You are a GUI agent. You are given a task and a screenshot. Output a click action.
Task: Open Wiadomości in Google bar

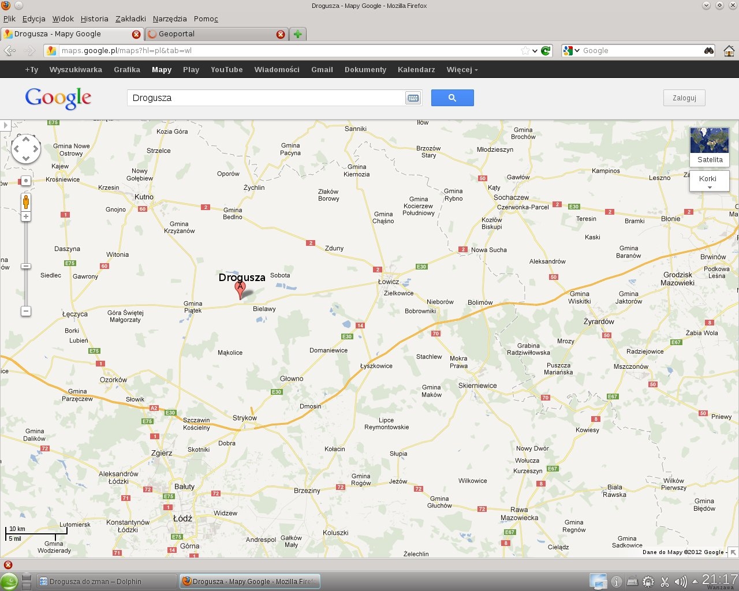pyautogui.click(x=277, y=70)
